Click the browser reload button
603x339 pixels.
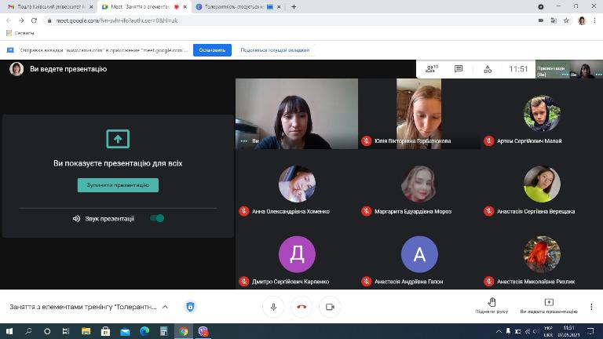point(34,20)
